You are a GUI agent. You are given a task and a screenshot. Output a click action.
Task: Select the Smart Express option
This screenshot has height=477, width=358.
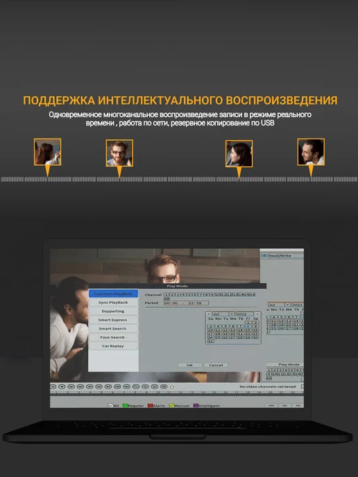tap(113, 320)
